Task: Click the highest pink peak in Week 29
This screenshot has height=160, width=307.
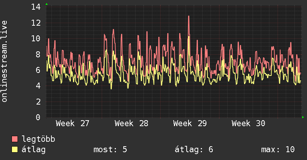Action: click(x=189, y=16)
